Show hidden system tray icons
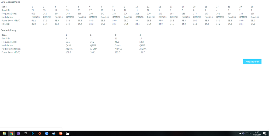 (x=237, y=133)
